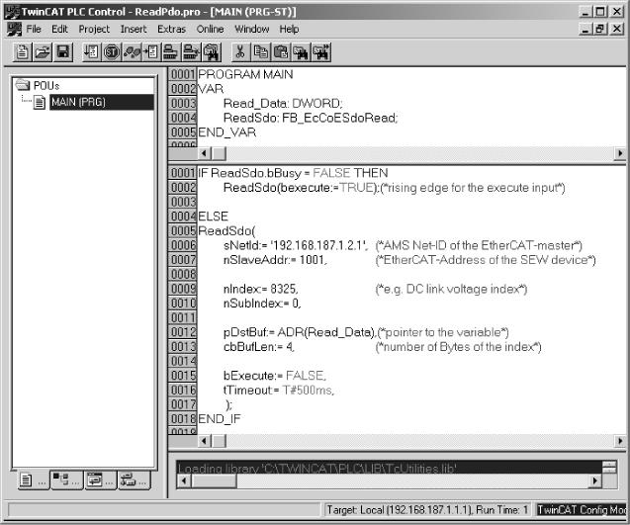The image size is (630, 525).
Task: Open the Help menu
Action: coord(289,29)
